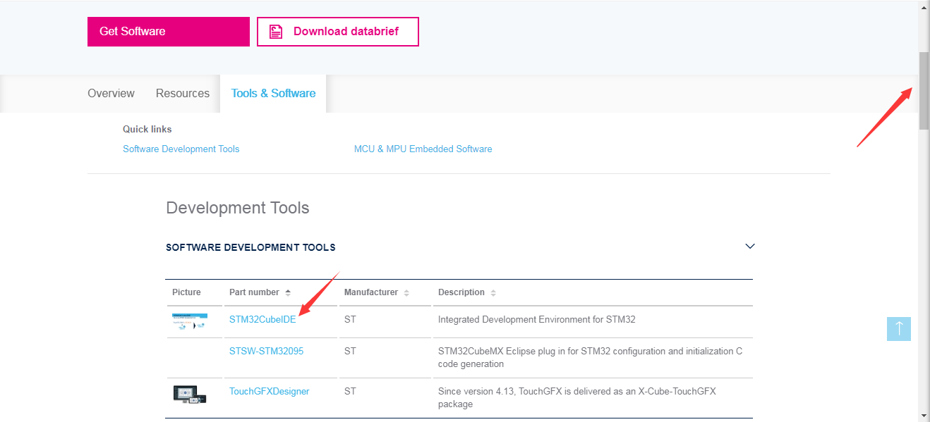Click the Quick links label
Image resolution: width=930 pixels, height=422 pixels.
tap(147, 130)
